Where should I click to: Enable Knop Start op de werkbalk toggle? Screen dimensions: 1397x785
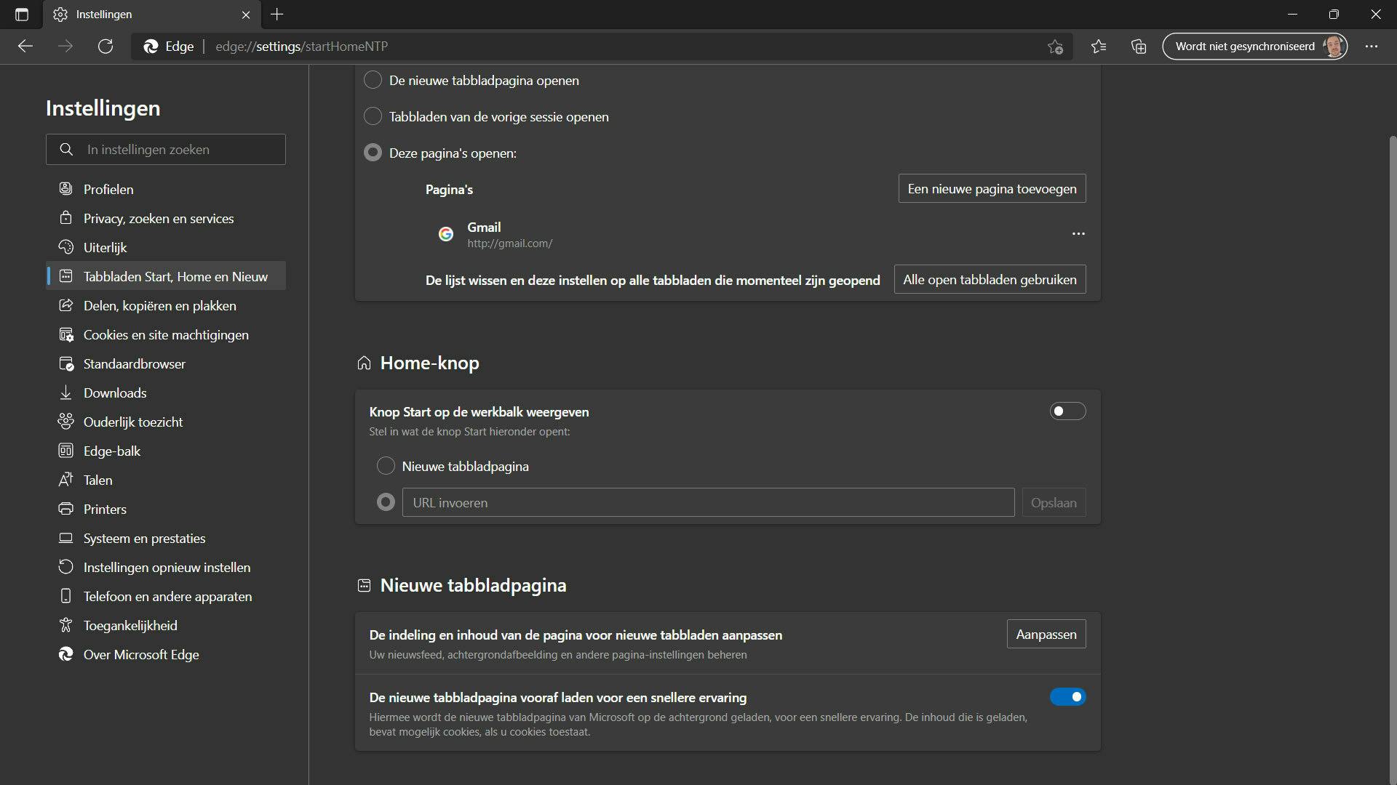pos(1067,411)
